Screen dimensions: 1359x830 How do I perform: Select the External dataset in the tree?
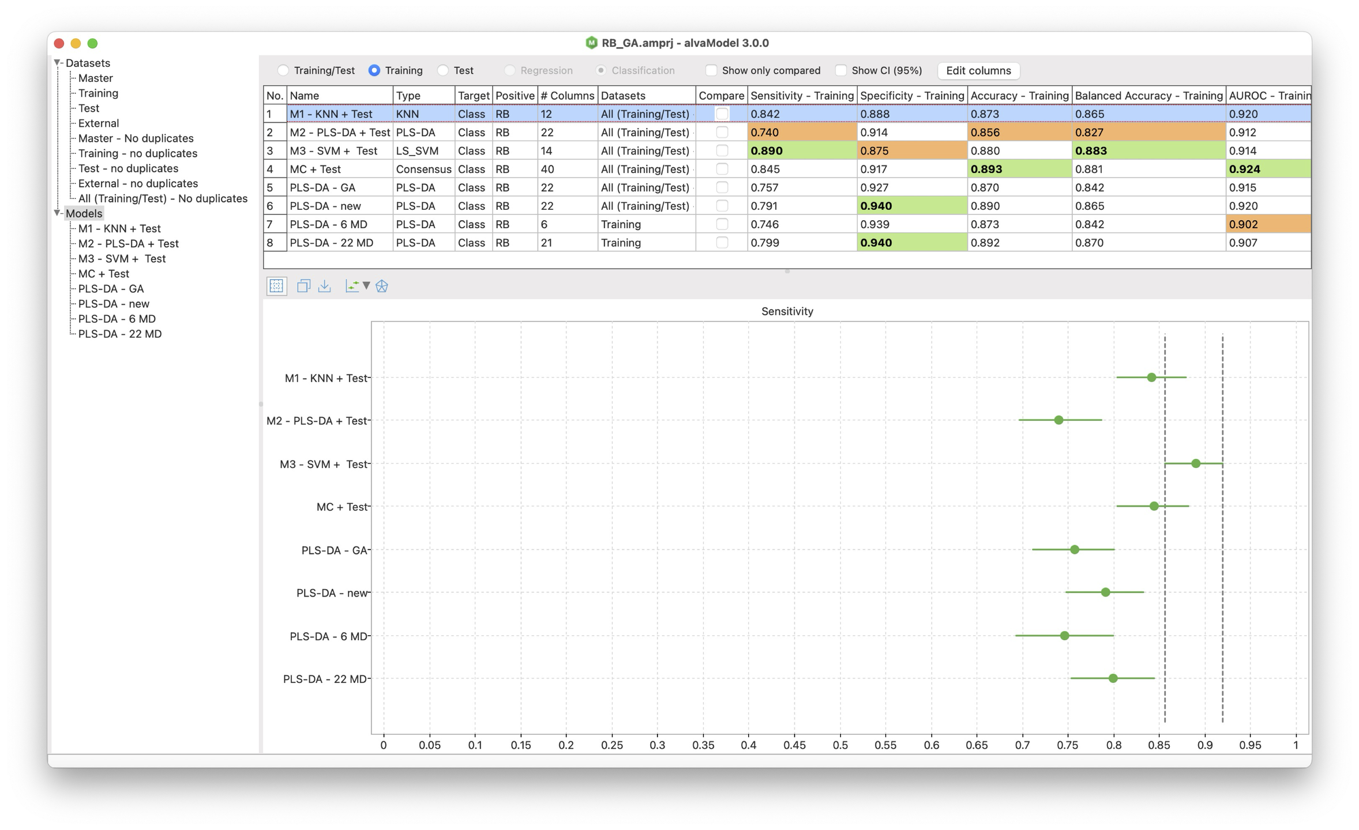pos(98,123)
